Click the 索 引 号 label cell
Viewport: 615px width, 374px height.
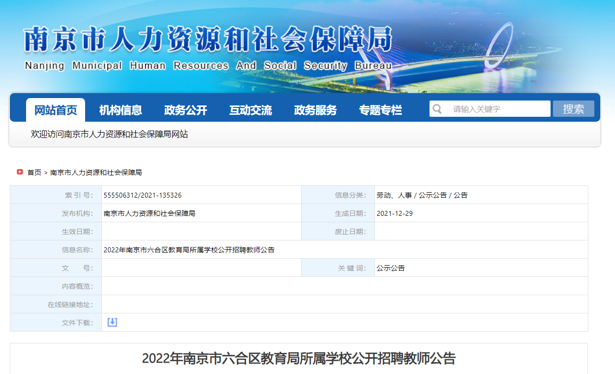pyautogui.click(x=56, y=195)
